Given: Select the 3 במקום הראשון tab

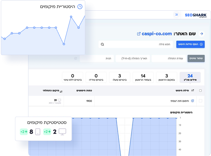Looking at the screenshot, I should [x=167, y=77].
